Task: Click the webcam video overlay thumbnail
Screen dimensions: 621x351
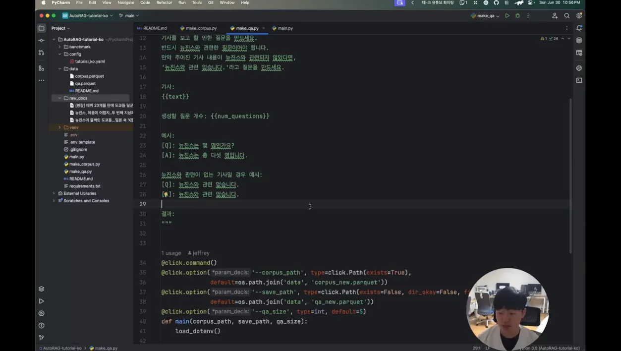Action: [508, 309]
